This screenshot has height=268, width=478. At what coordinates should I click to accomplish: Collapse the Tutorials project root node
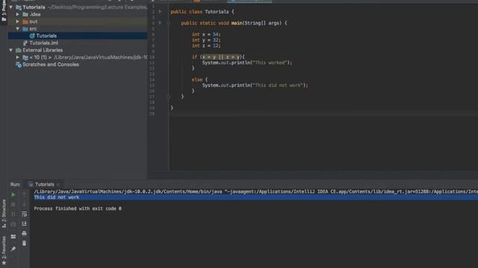pos(11,7)
